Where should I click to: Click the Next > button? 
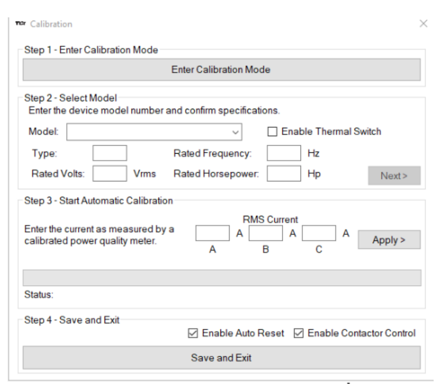[394, 176]
